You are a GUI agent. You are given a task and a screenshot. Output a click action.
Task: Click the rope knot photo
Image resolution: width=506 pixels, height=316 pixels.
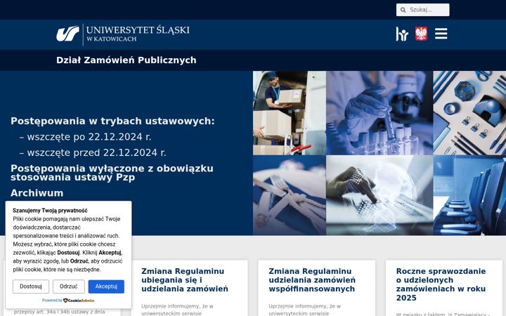[290, 195]
